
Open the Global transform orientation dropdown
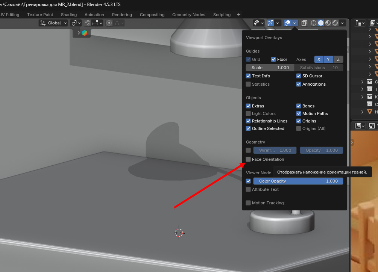coord(54,23)
